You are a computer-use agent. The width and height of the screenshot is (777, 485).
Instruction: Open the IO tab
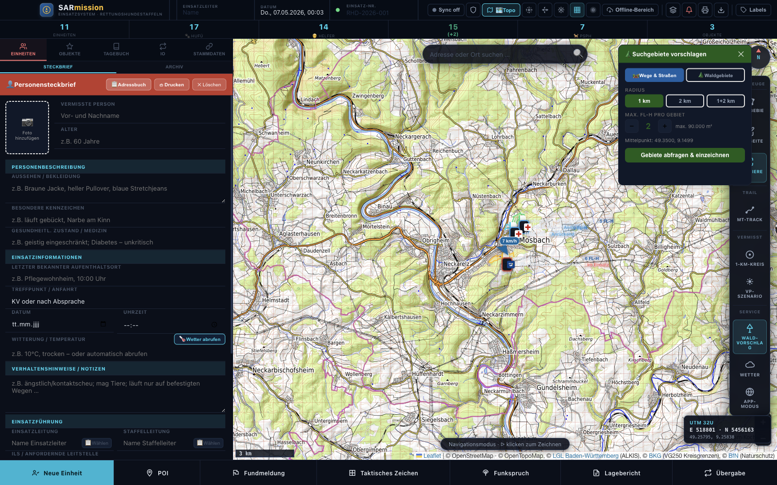coord(163,49)
